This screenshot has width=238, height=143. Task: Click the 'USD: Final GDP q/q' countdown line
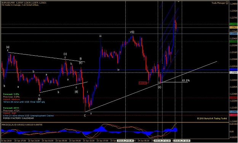(x=24, y=102)
